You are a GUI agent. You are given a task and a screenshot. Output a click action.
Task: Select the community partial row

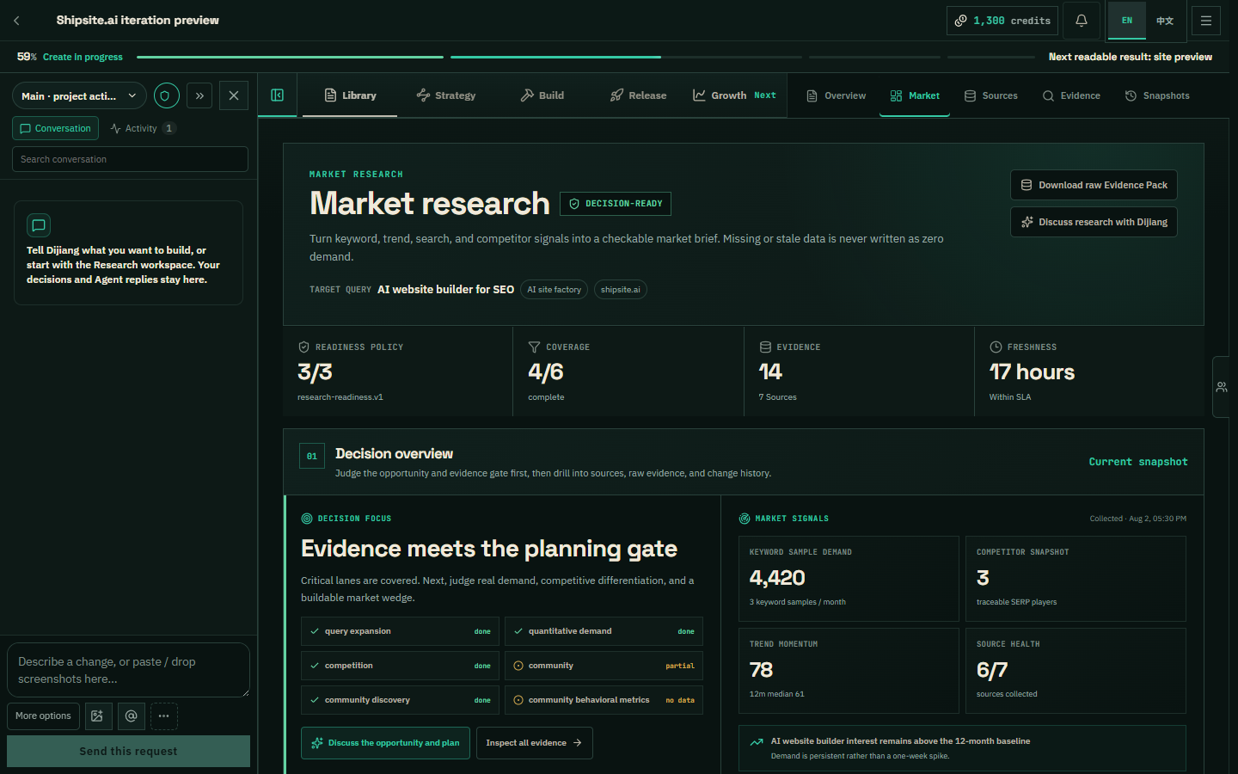coord(604,666)
